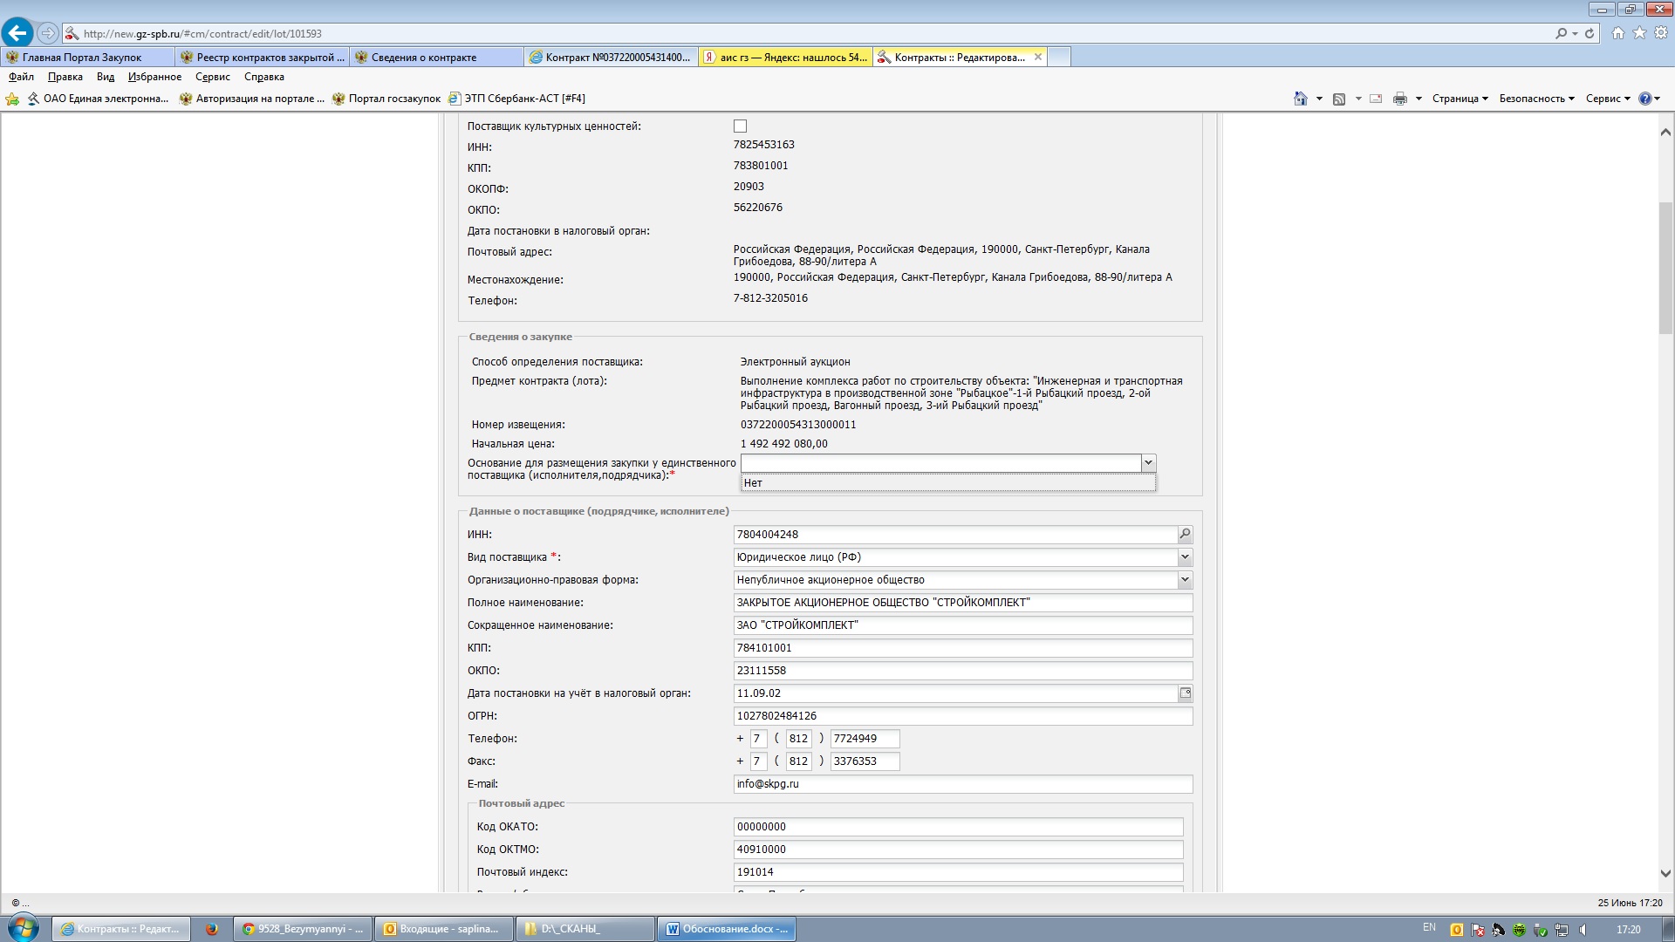Open the browser home page icon
The width and height of the screenshot is (1675, 942).
[x=1618, y=33]
